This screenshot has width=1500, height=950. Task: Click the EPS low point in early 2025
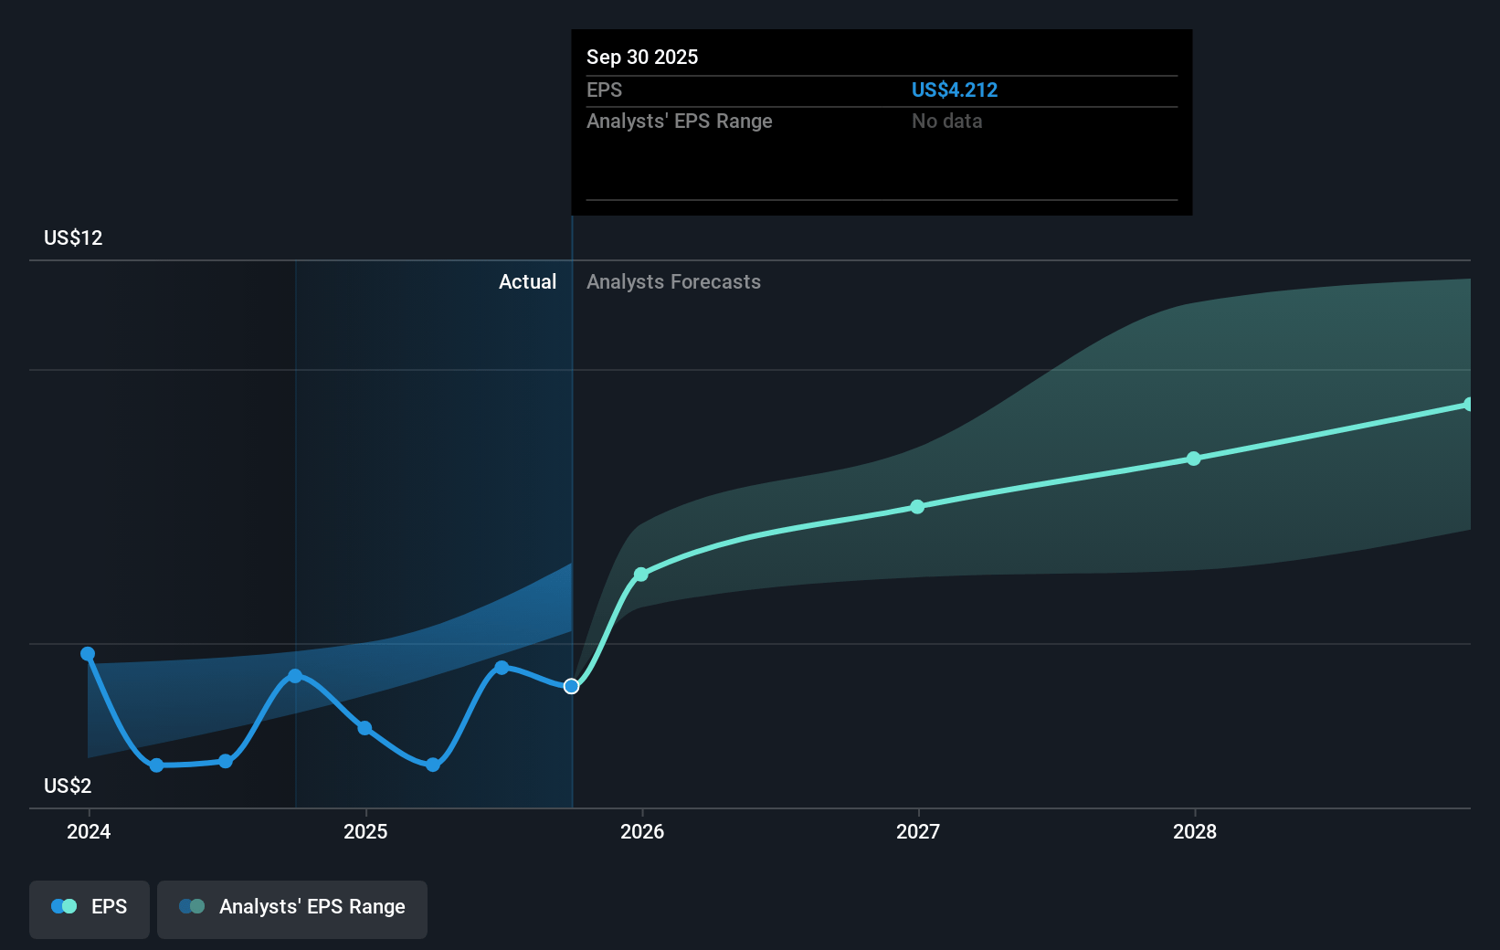point(433,765)
